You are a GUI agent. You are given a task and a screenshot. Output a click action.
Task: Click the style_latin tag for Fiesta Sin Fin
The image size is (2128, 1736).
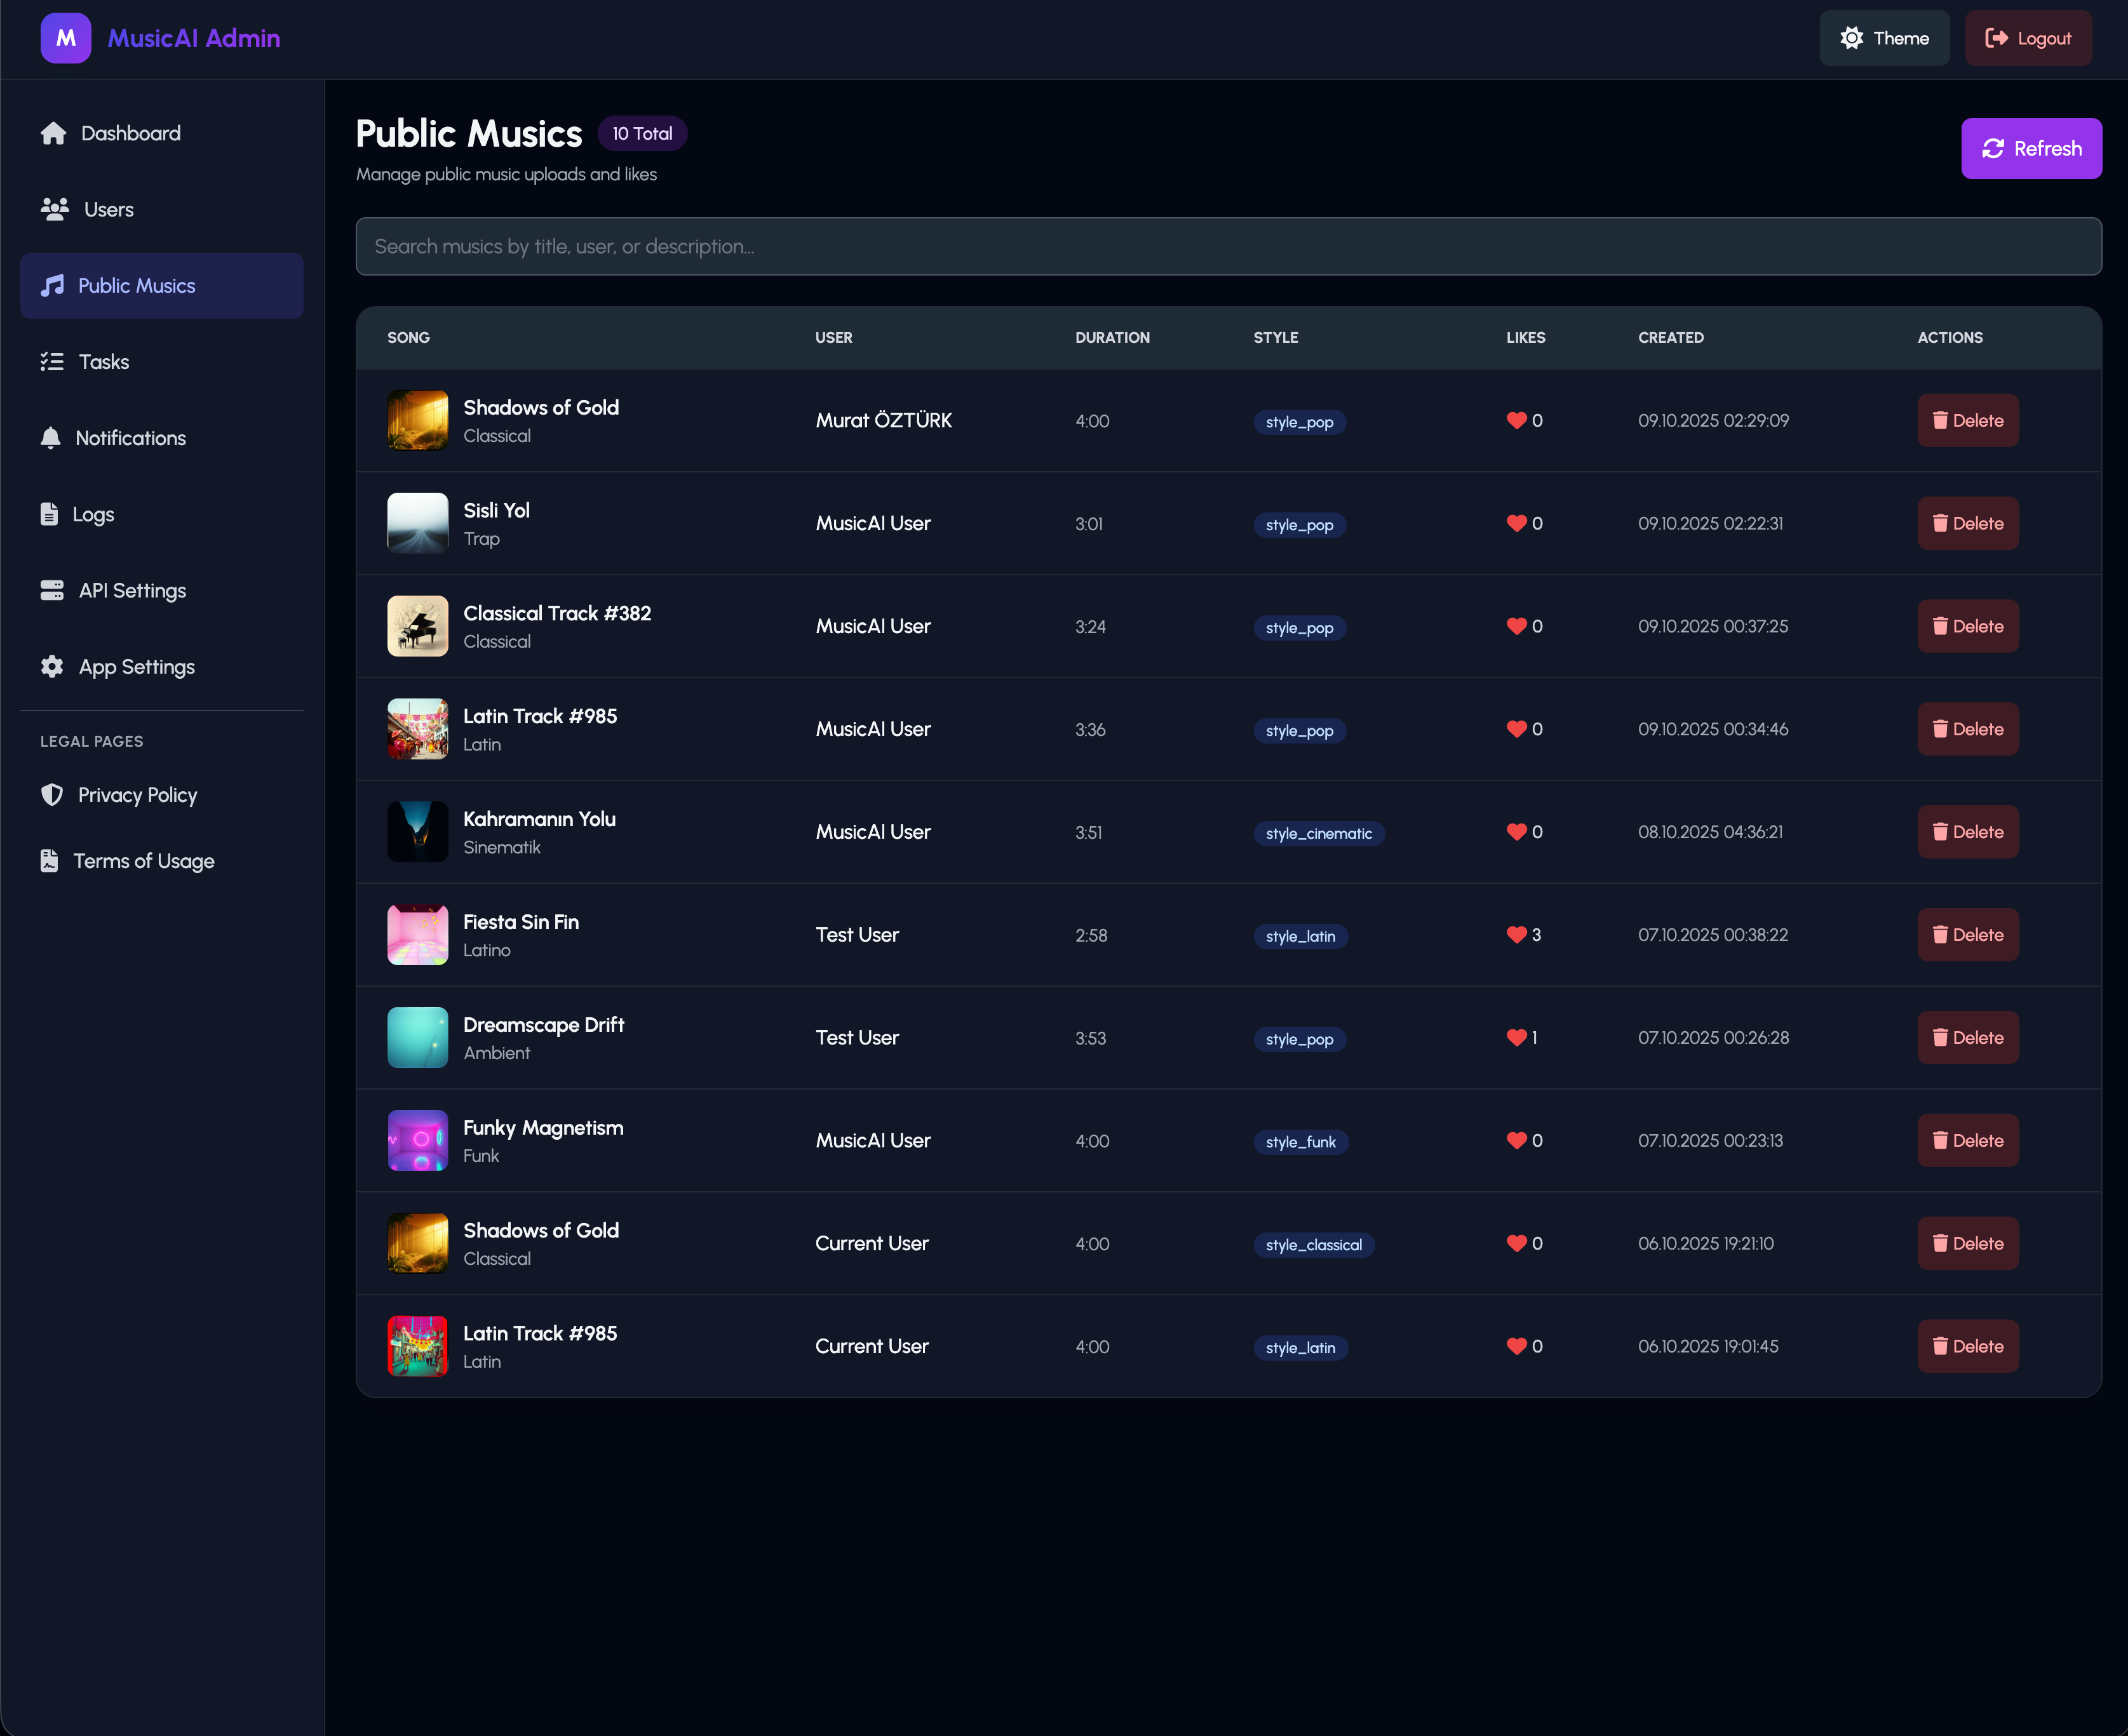(x=1300, y=937)
